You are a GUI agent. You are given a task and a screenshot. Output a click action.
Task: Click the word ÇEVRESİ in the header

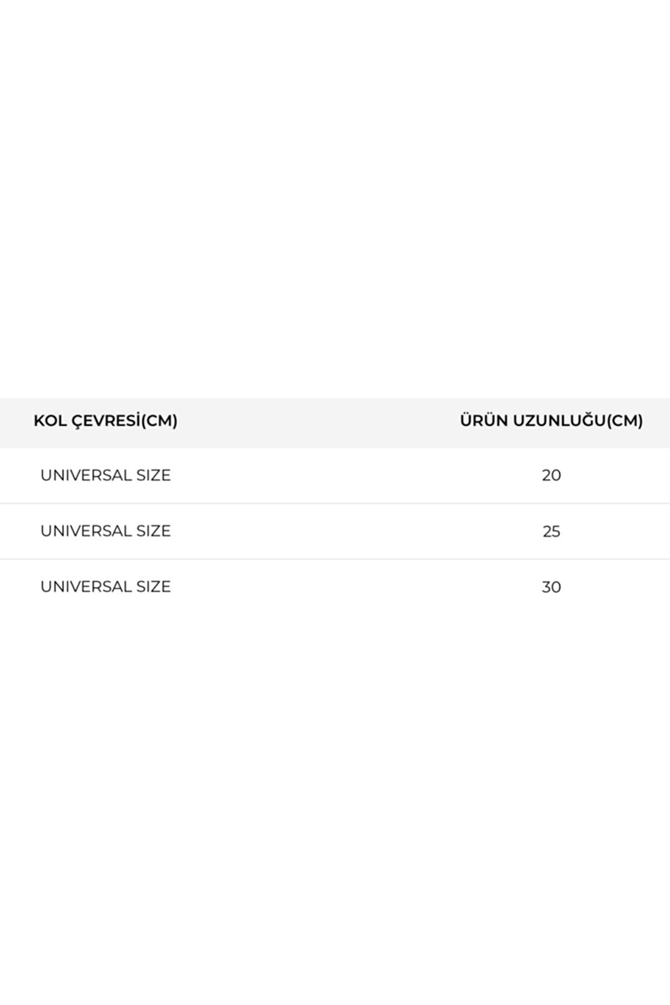point(106,421)
